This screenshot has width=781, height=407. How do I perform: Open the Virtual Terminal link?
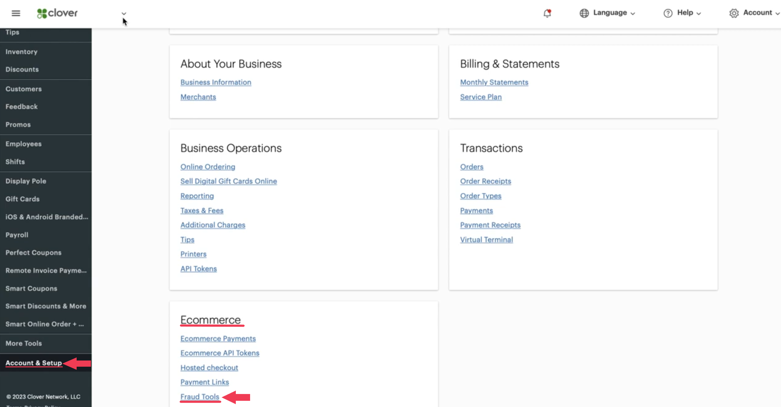point(486,240)
